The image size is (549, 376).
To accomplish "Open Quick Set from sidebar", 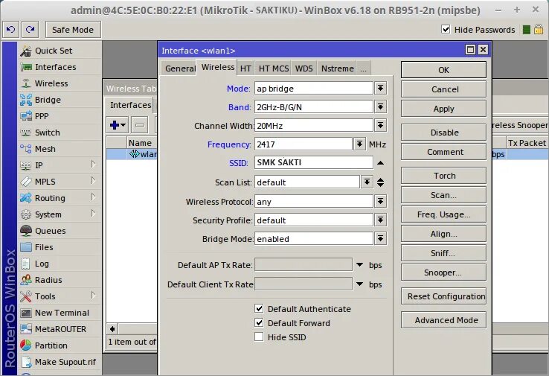I will click(54, 51).
